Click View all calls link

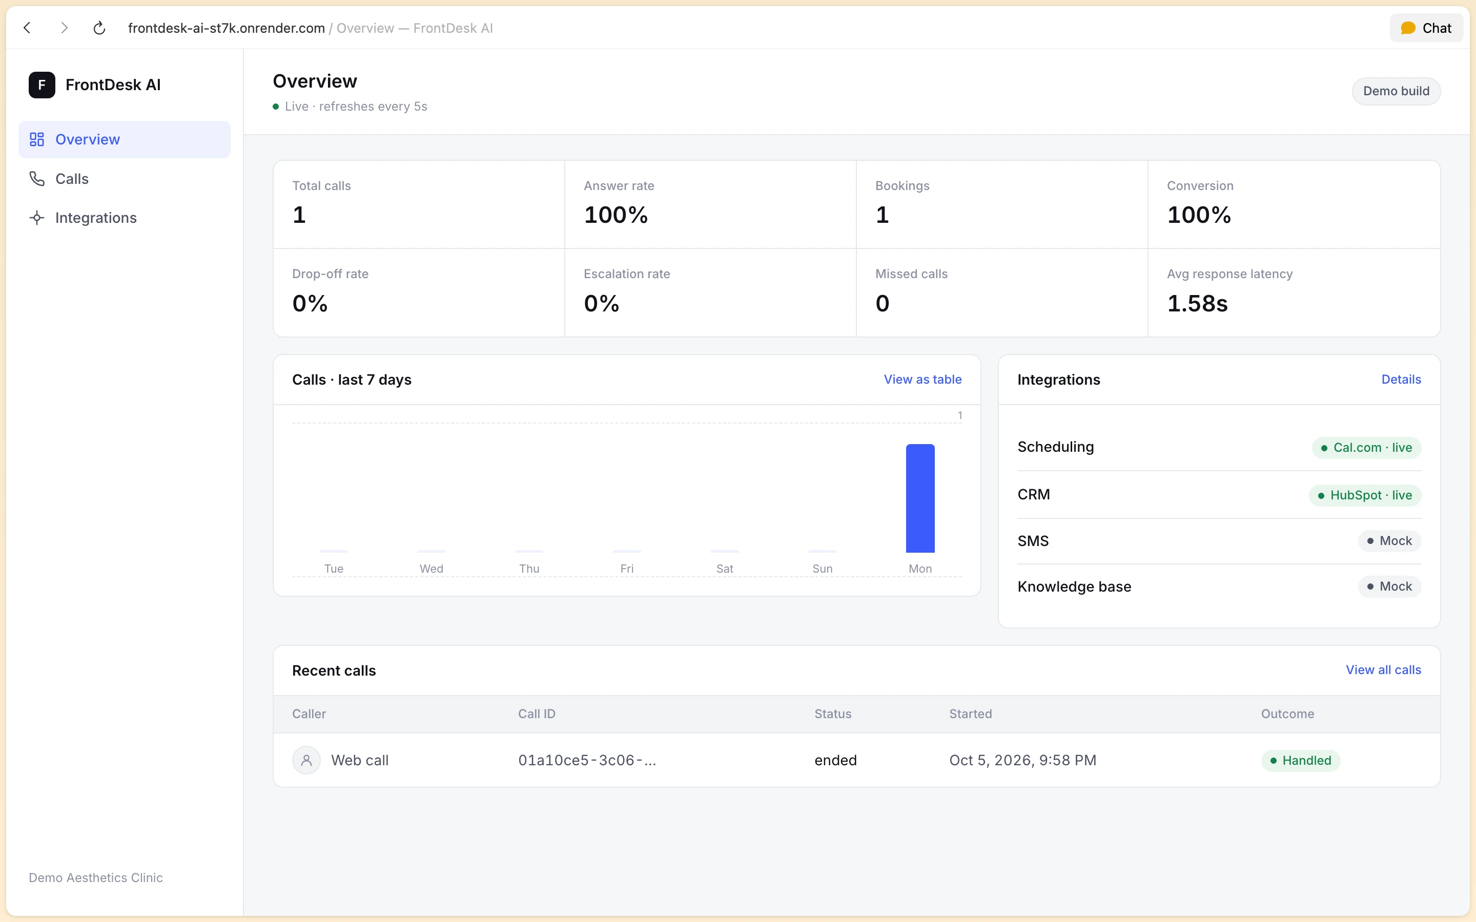click(x=1383, y=669)
